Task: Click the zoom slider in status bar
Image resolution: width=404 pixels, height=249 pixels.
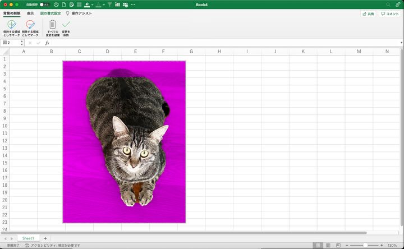Action: (x=365, y=246)
